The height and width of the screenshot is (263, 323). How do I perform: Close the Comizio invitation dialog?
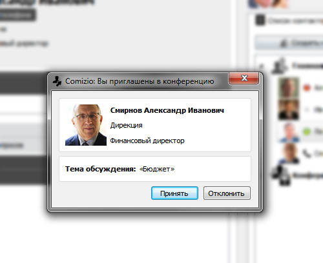click(x=244, y=78)
